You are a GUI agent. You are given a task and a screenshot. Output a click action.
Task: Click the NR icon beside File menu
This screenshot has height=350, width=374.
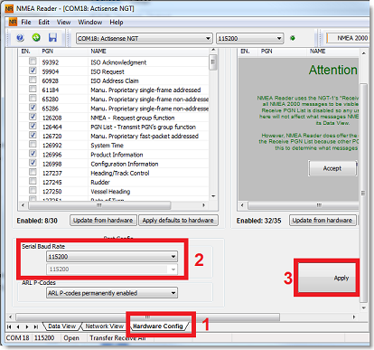point(13,22)
